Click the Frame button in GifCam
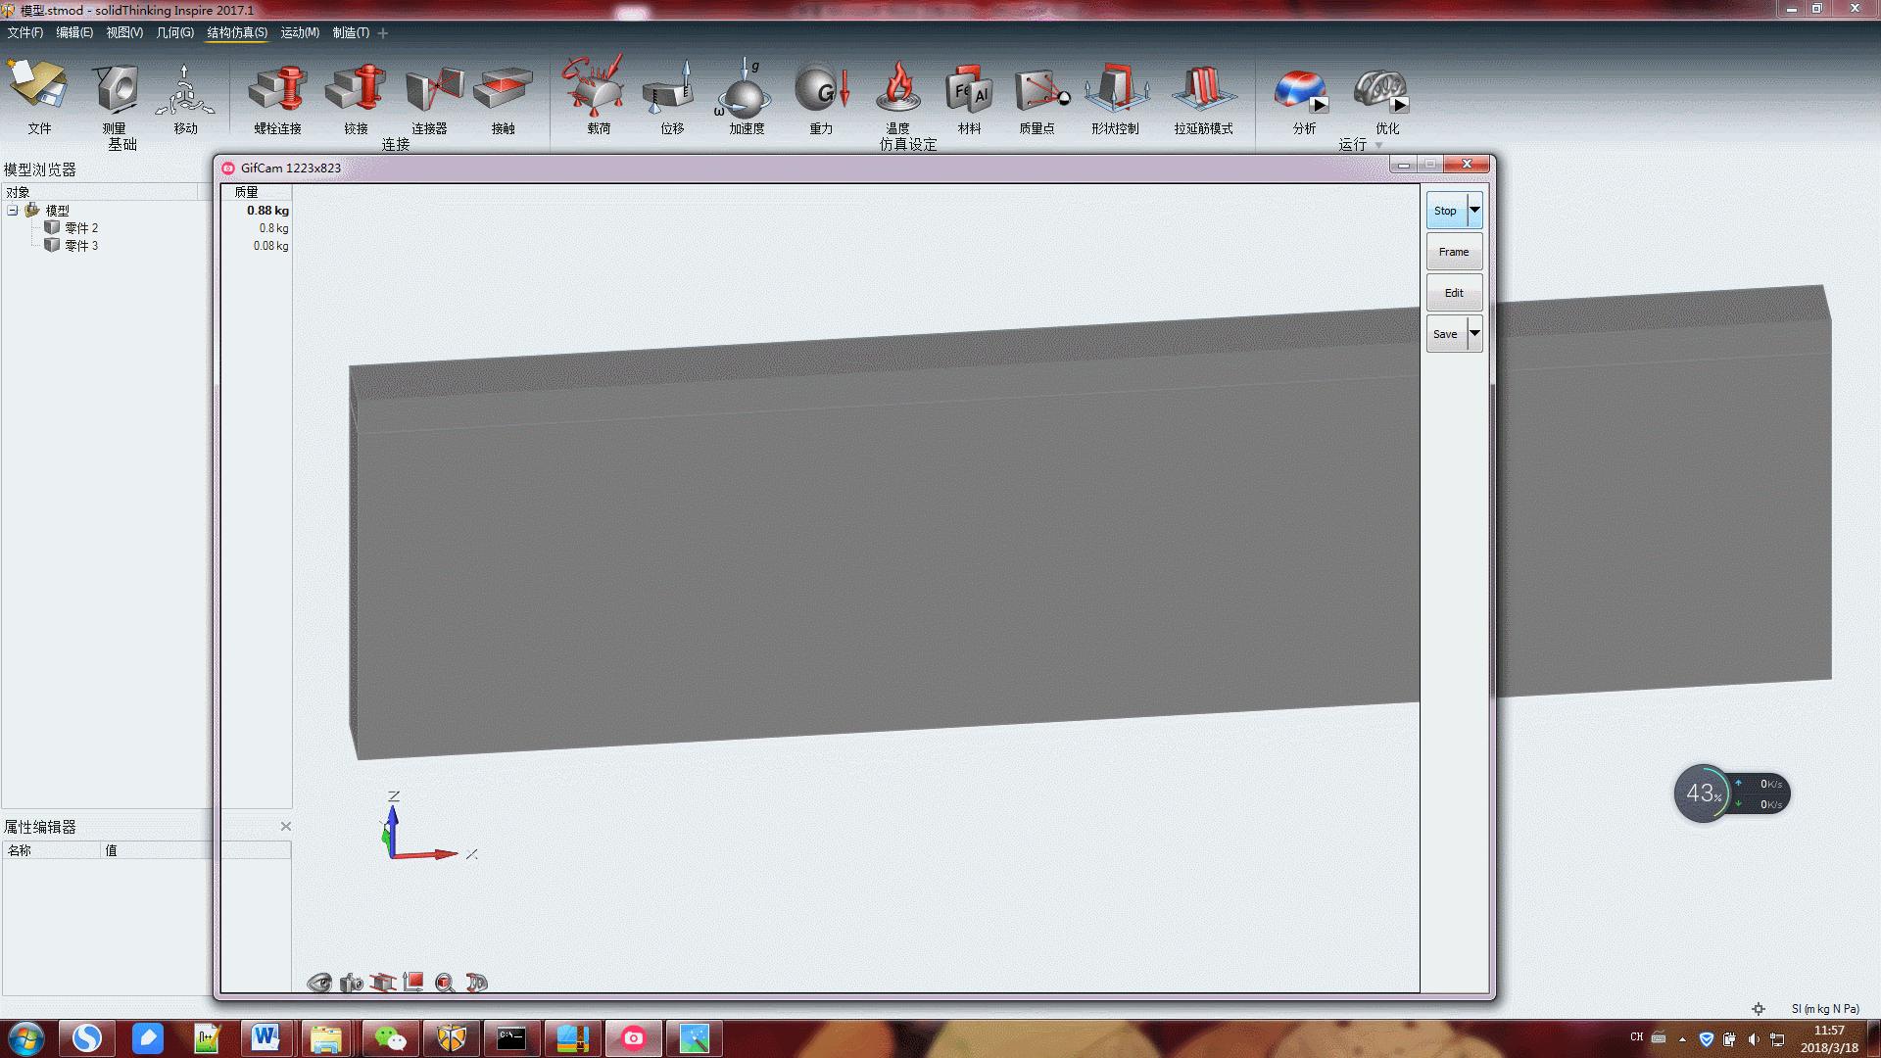 click(1453, 252)
